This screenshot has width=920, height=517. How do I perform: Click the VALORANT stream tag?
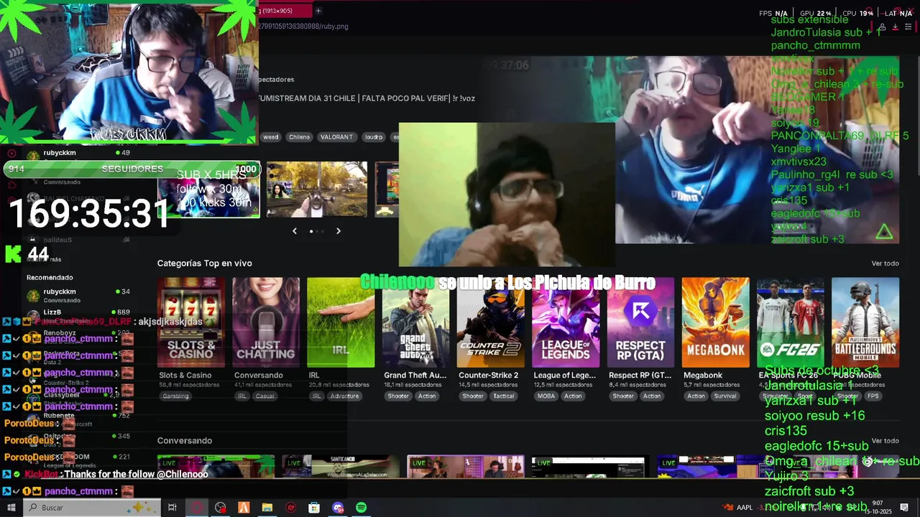point(336,136)
